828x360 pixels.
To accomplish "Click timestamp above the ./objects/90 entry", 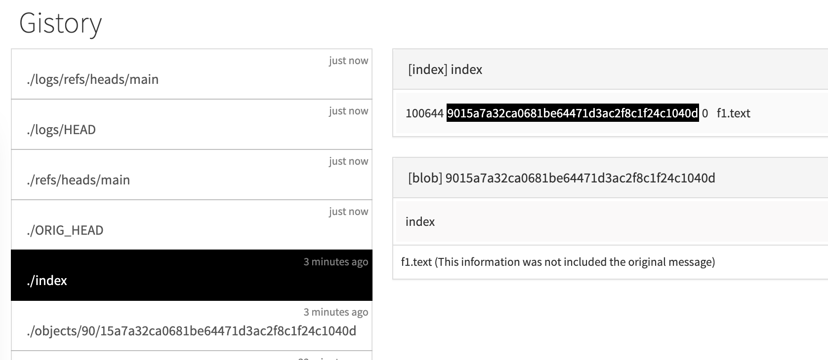I will pyautogui.click(x=335, y=312).
